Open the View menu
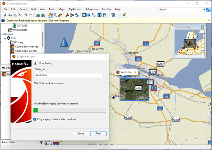 click(x=42, y=9)
